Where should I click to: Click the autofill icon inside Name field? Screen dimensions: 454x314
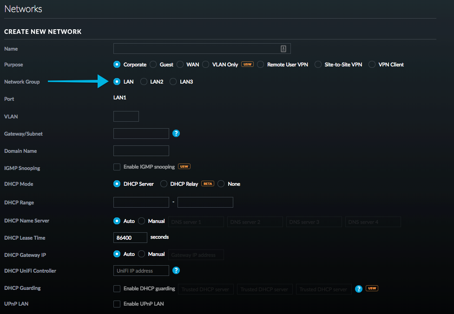click(x=283, y=49)
